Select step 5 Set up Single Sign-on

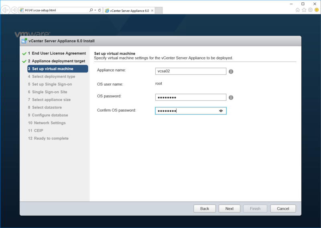50,84
